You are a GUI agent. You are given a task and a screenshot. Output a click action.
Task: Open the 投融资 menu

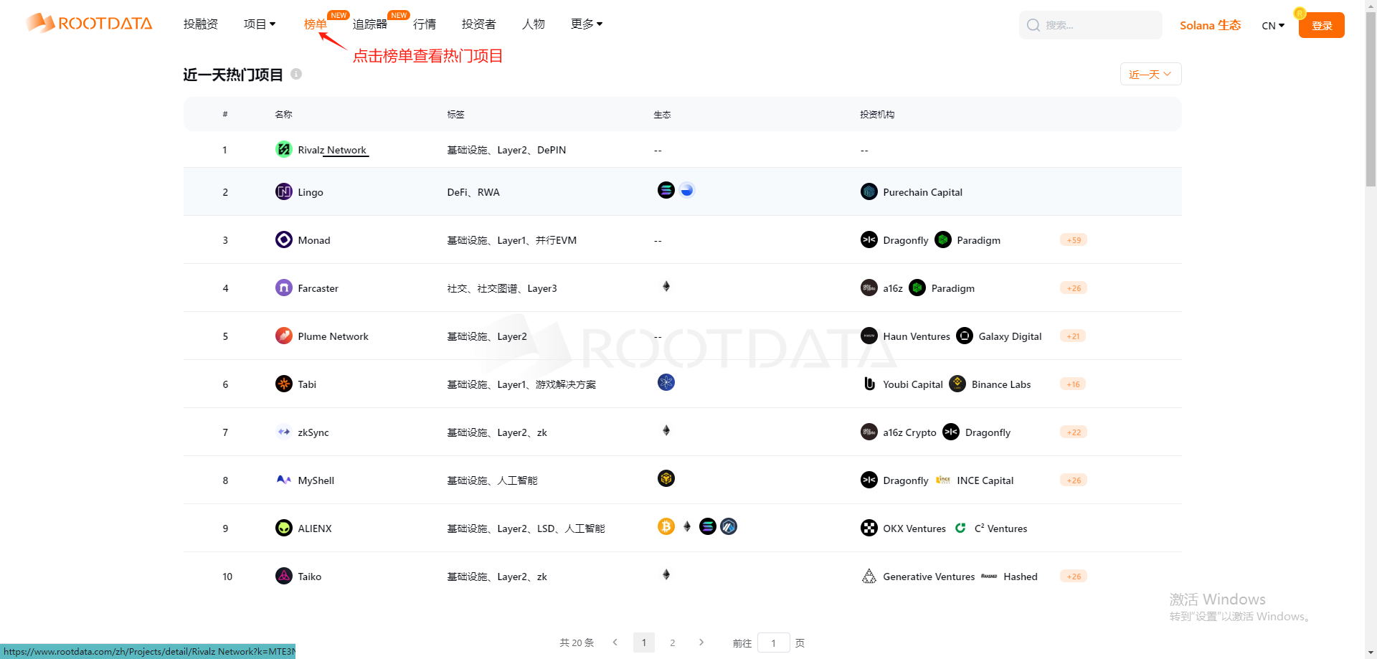coord(201,24)
